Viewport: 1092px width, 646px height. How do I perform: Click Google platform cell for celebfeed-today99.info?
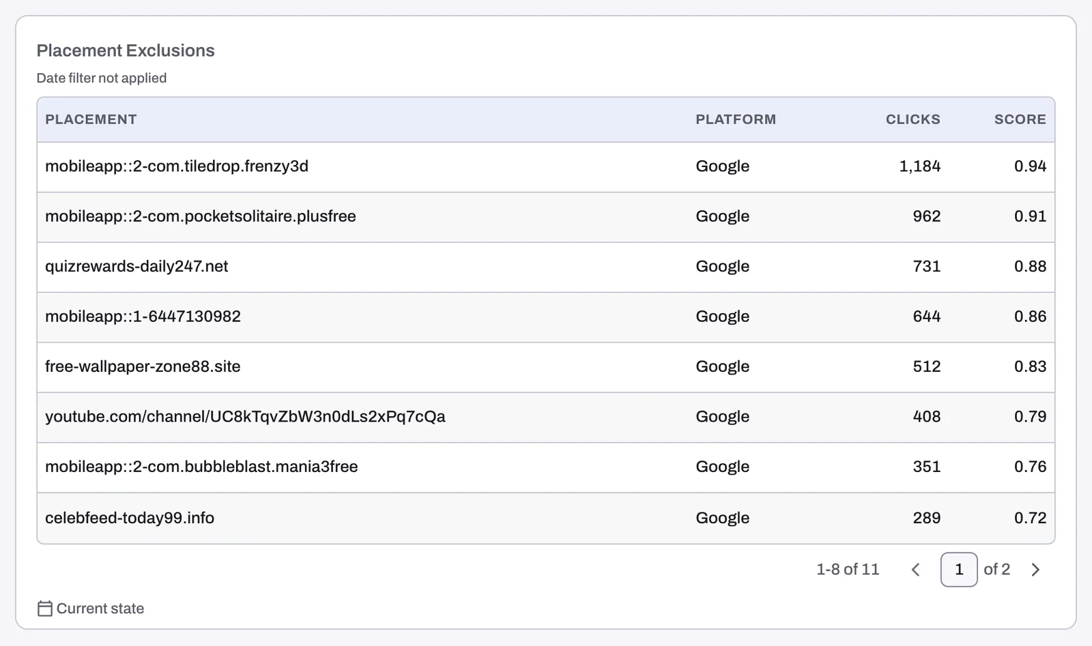(722, 518)
